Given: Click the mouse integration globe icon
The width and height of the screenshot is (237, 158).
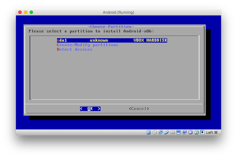Looking at the screenshot, I should pos(196,133).
